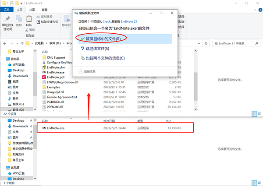Select Pictures folder in upper navigation pane
Viewport: 263px width, 186px height.
pyautogui.click(x=13, y=87)
